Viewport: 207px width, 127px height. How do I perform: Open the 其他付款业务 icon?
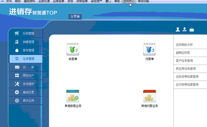[x=150, y=96]
